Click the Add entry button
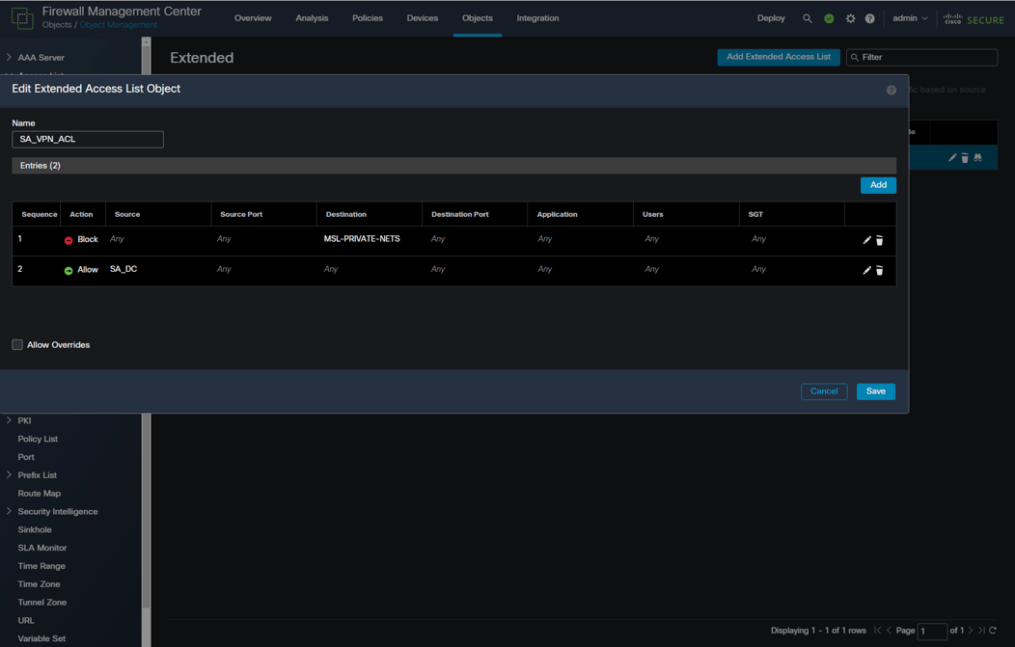 point(878,185)
